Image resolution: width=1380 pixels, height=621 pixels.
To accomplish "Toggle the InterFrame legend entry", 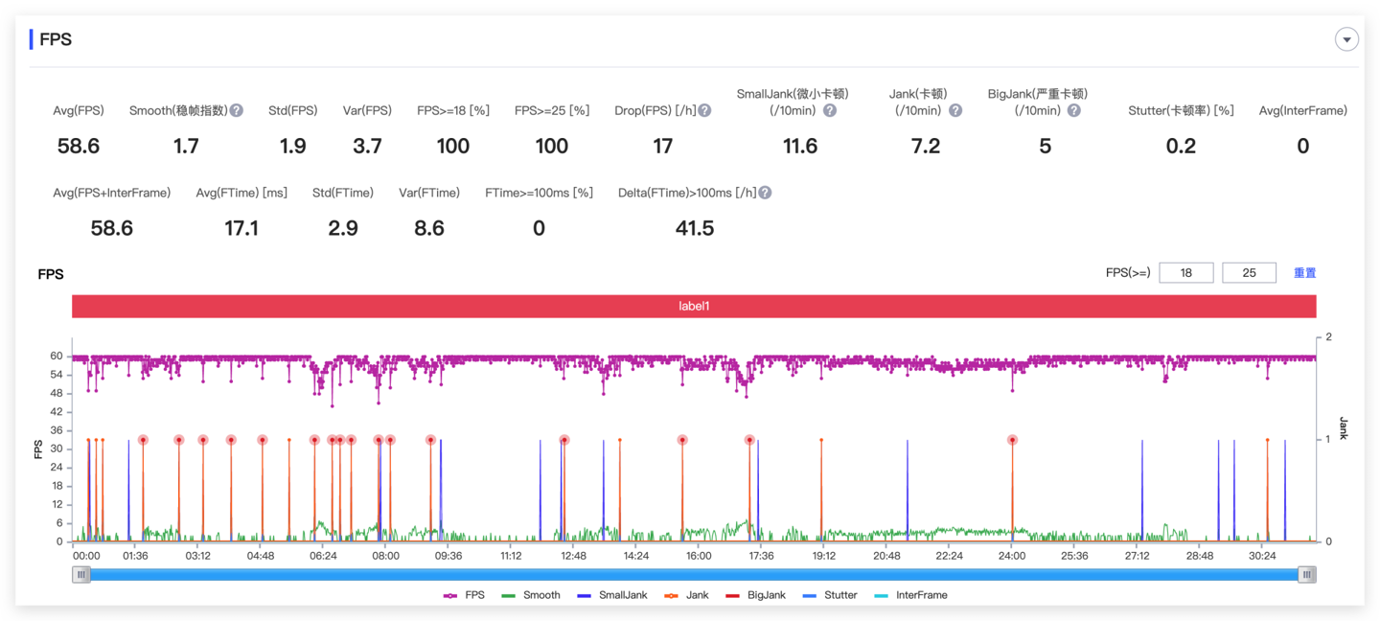I will (x=910, y=595).
